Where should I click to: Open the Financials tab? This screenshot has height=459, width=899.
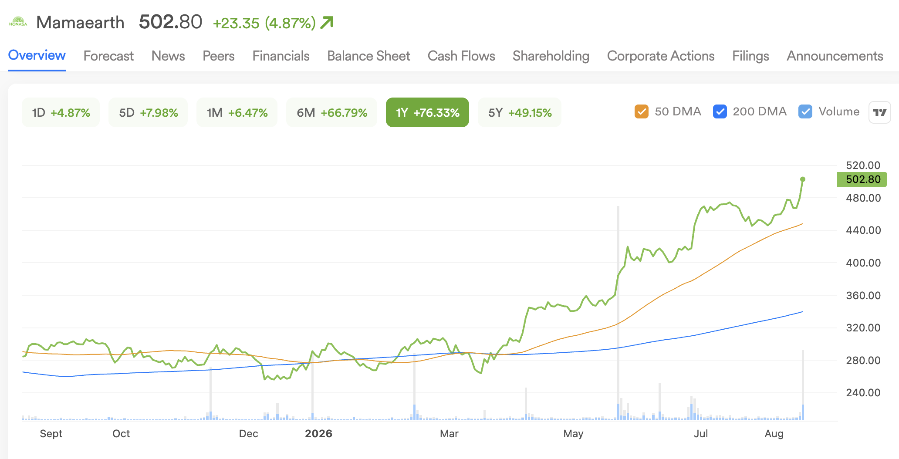pyautogui.click(x=281, y=56)
